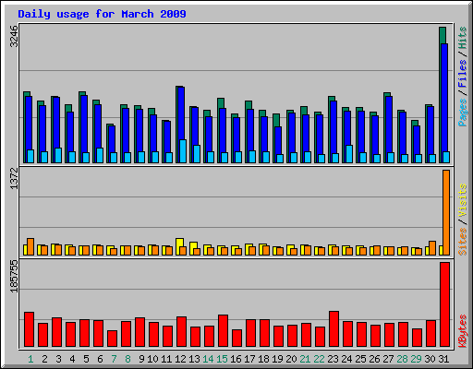Click day 17 on the x-axis

(249, 359)
